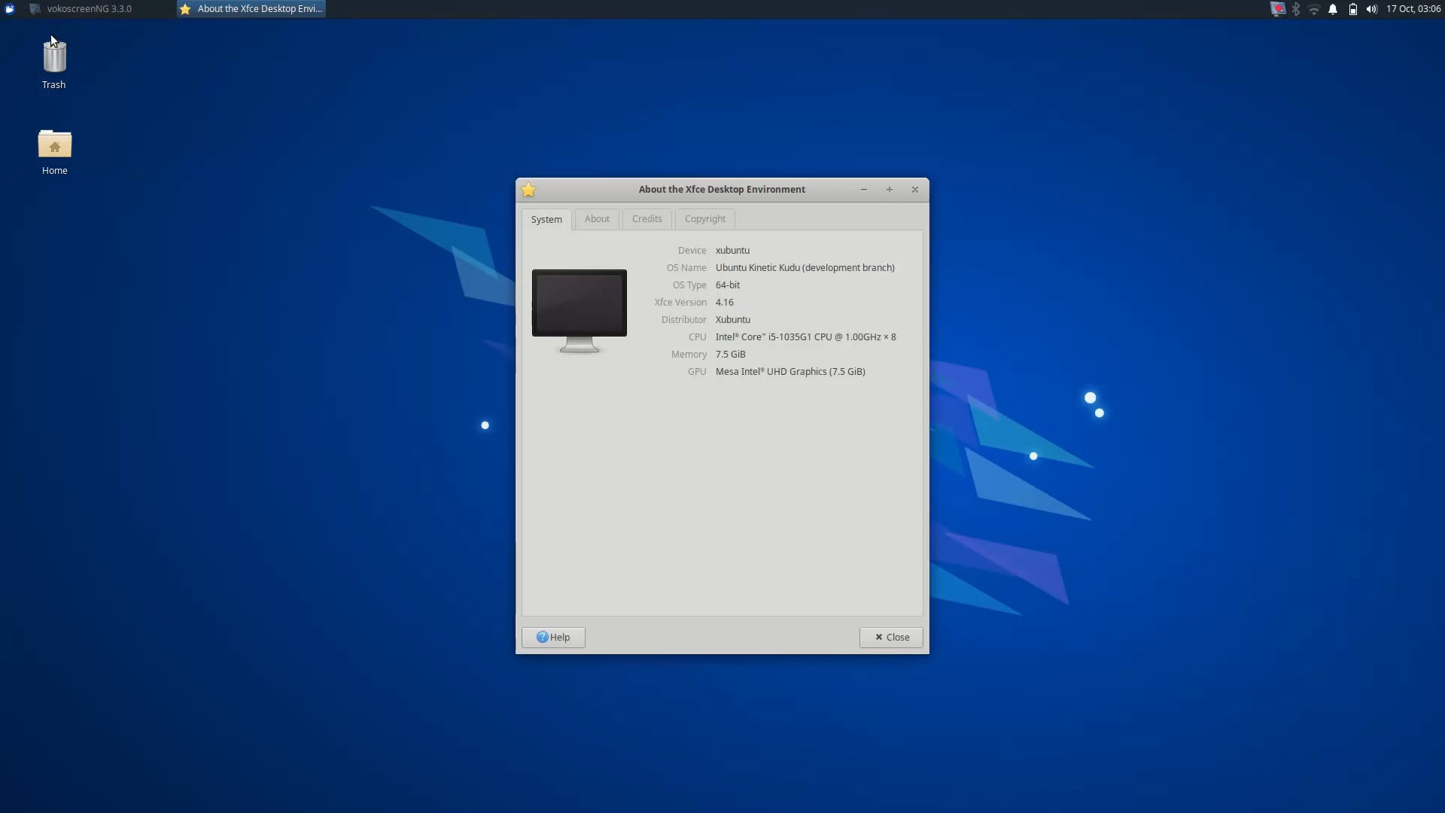The image size is (1445, 813).
Task: Switch to the About tab
Action: 596,219
